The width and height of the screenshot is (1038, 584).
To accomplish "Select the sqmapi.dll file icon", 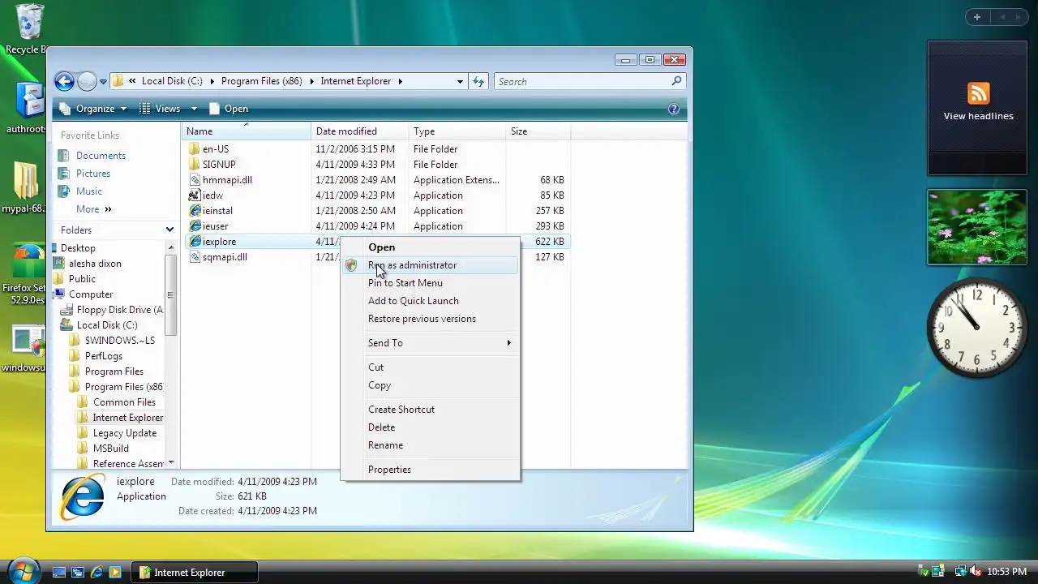I will click(x=194, y=257).
